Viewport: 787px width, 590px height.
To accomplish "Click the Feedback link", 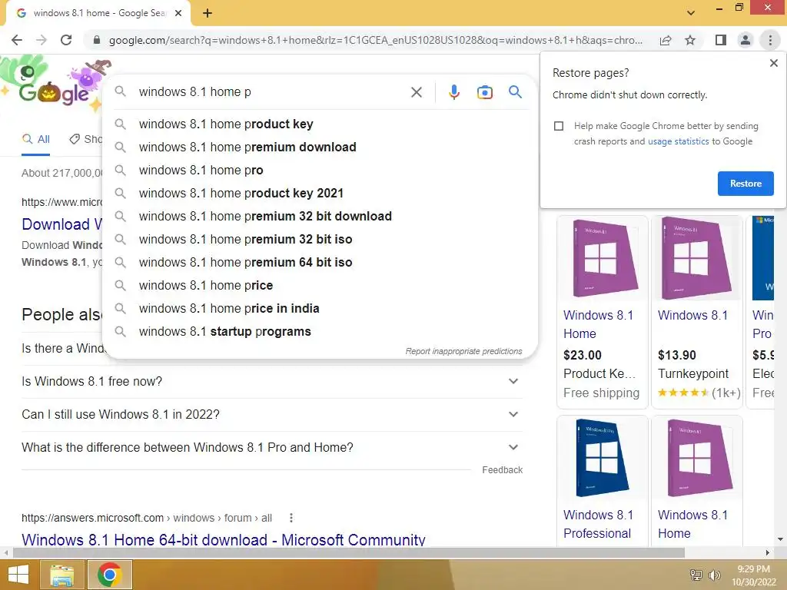I will pyautogui.click(x=503, y=470).
